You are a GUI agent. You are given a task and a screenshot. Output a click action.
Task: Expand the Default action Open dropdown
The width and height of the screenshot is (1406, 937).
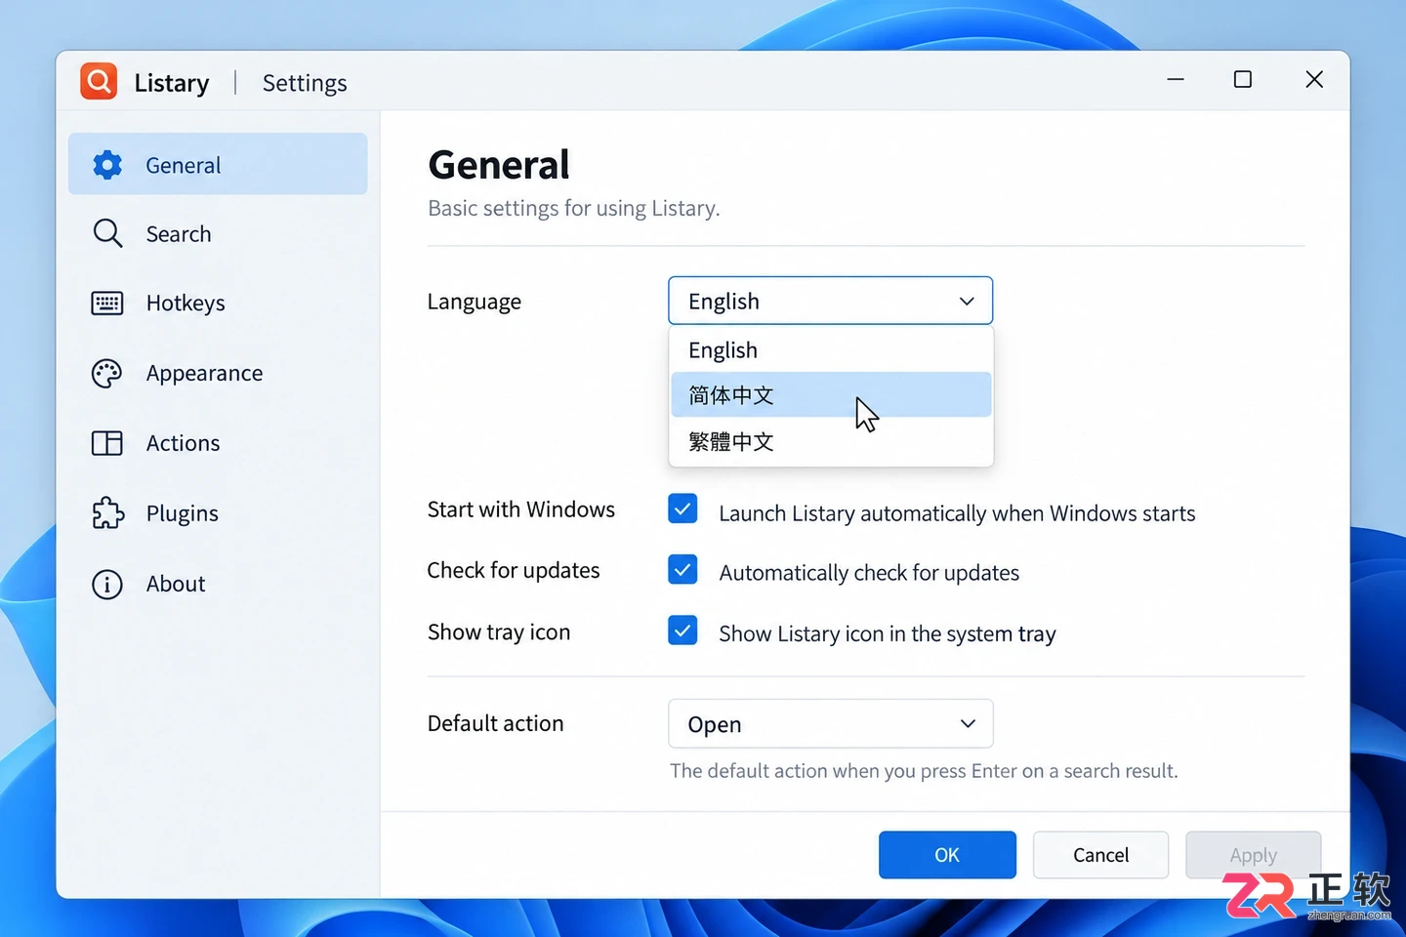coord(831,723)
